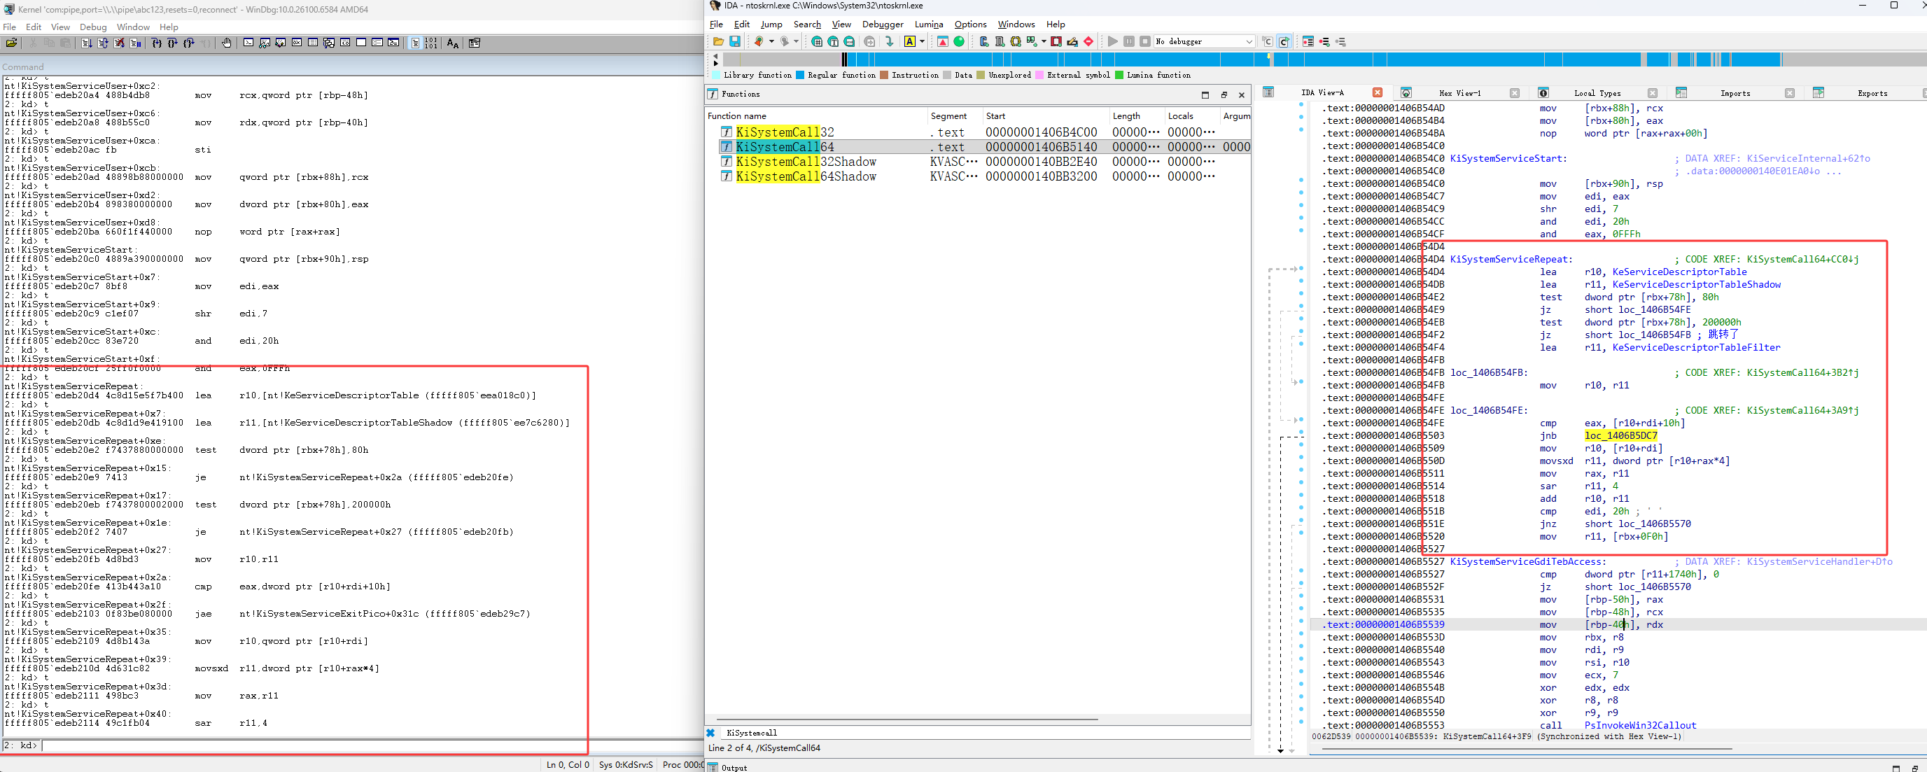This screenshot has height=772, width=1927.
Task: Open WinDbg Command window icon
Action: [x=248, y=43]
